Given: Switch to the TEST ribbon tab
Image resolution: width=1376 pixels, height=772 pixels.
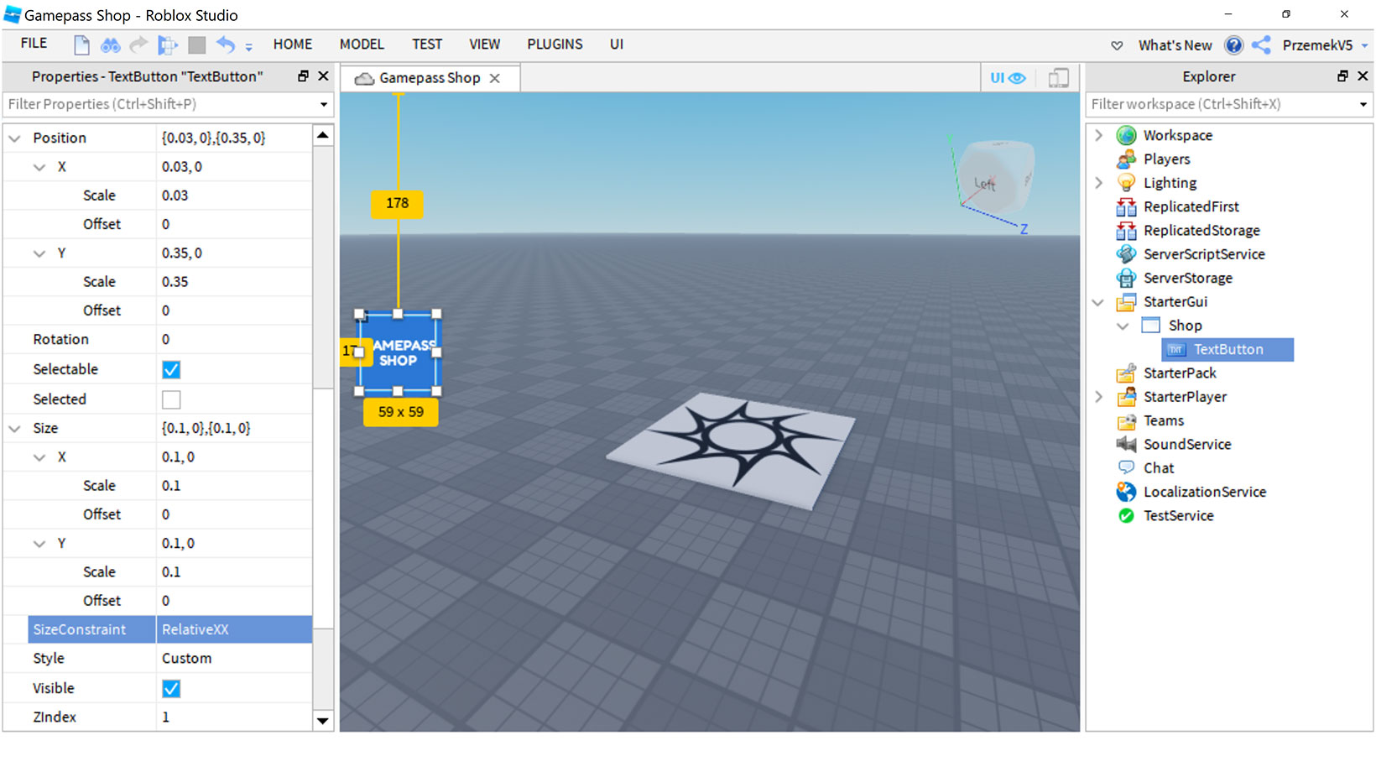Looking at the screenshot, I should (426, 44).
